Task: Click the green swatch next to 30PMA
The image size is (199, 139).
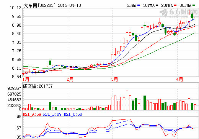Action: (x=194, y=5)
